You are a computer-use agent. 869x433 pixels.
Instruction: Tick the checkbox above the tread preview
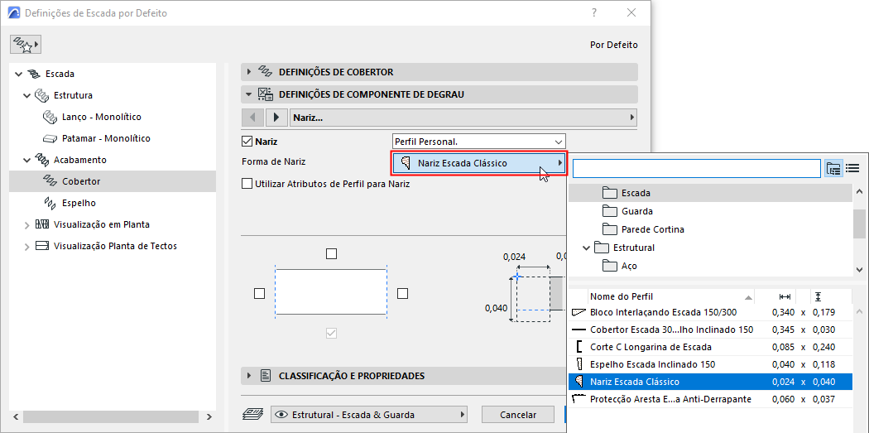point(331,254)
